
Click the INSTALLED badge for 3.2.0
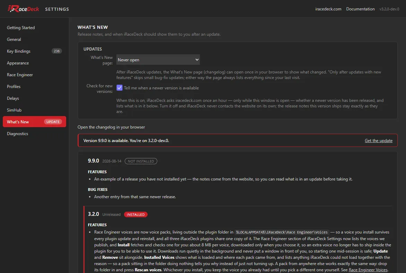(x=136, y=214)
